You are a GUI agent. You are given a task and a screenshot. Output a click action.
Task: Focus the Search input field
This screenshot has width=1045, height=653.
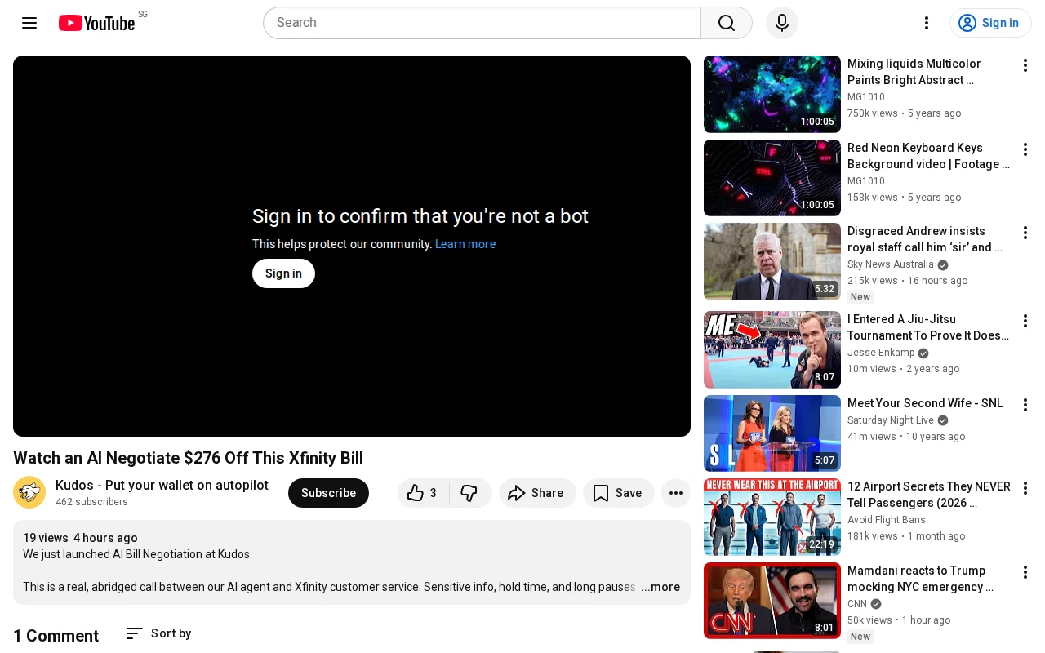tap(482, 23)
